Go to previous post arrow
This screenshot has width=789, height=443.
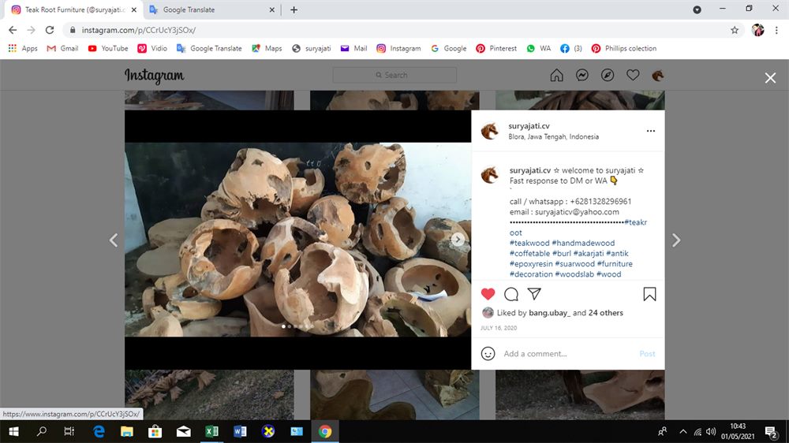pyautogui.click(x=114, y=240)
